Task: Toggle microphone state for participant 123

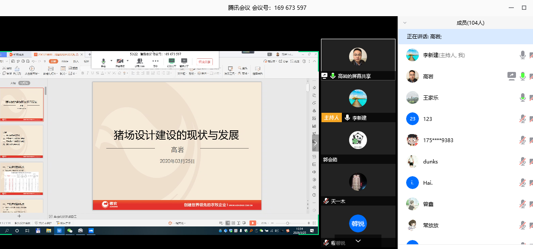Action: (x=522, y=119)
